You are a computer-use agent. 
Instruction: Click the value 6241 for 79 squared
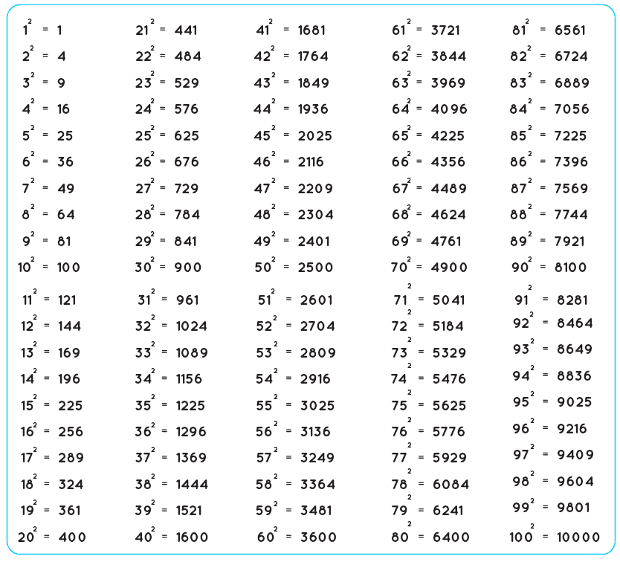pos(448,511)
